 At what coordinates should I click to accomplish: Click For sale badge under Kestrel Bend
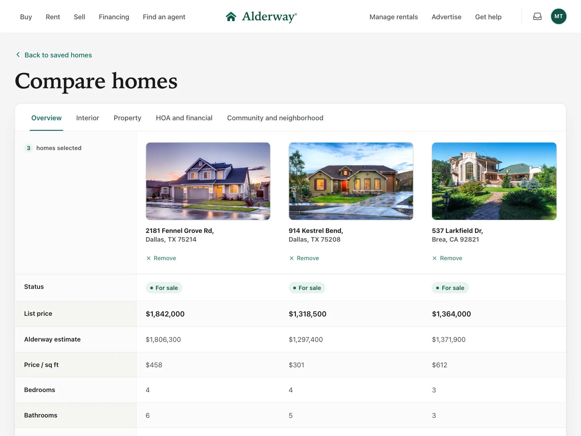pyautogui.click(x=307, y=288)
